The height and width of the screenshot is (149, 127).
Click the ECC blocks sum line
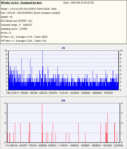tap(17, 21)
